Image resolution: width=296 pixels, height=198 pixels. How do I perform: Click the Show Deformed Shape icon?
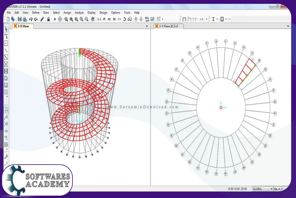pos(189,19)
